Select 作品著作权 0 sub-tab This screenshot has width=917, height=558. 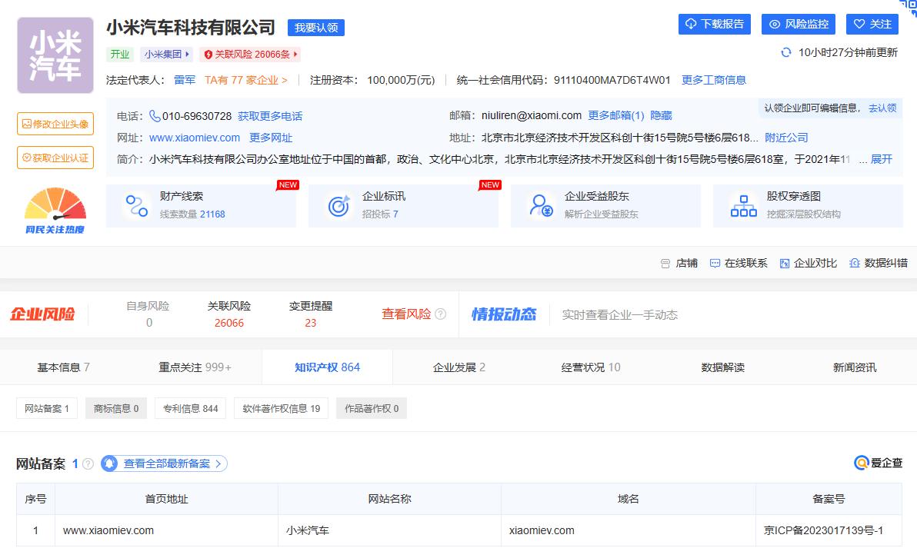372,408
